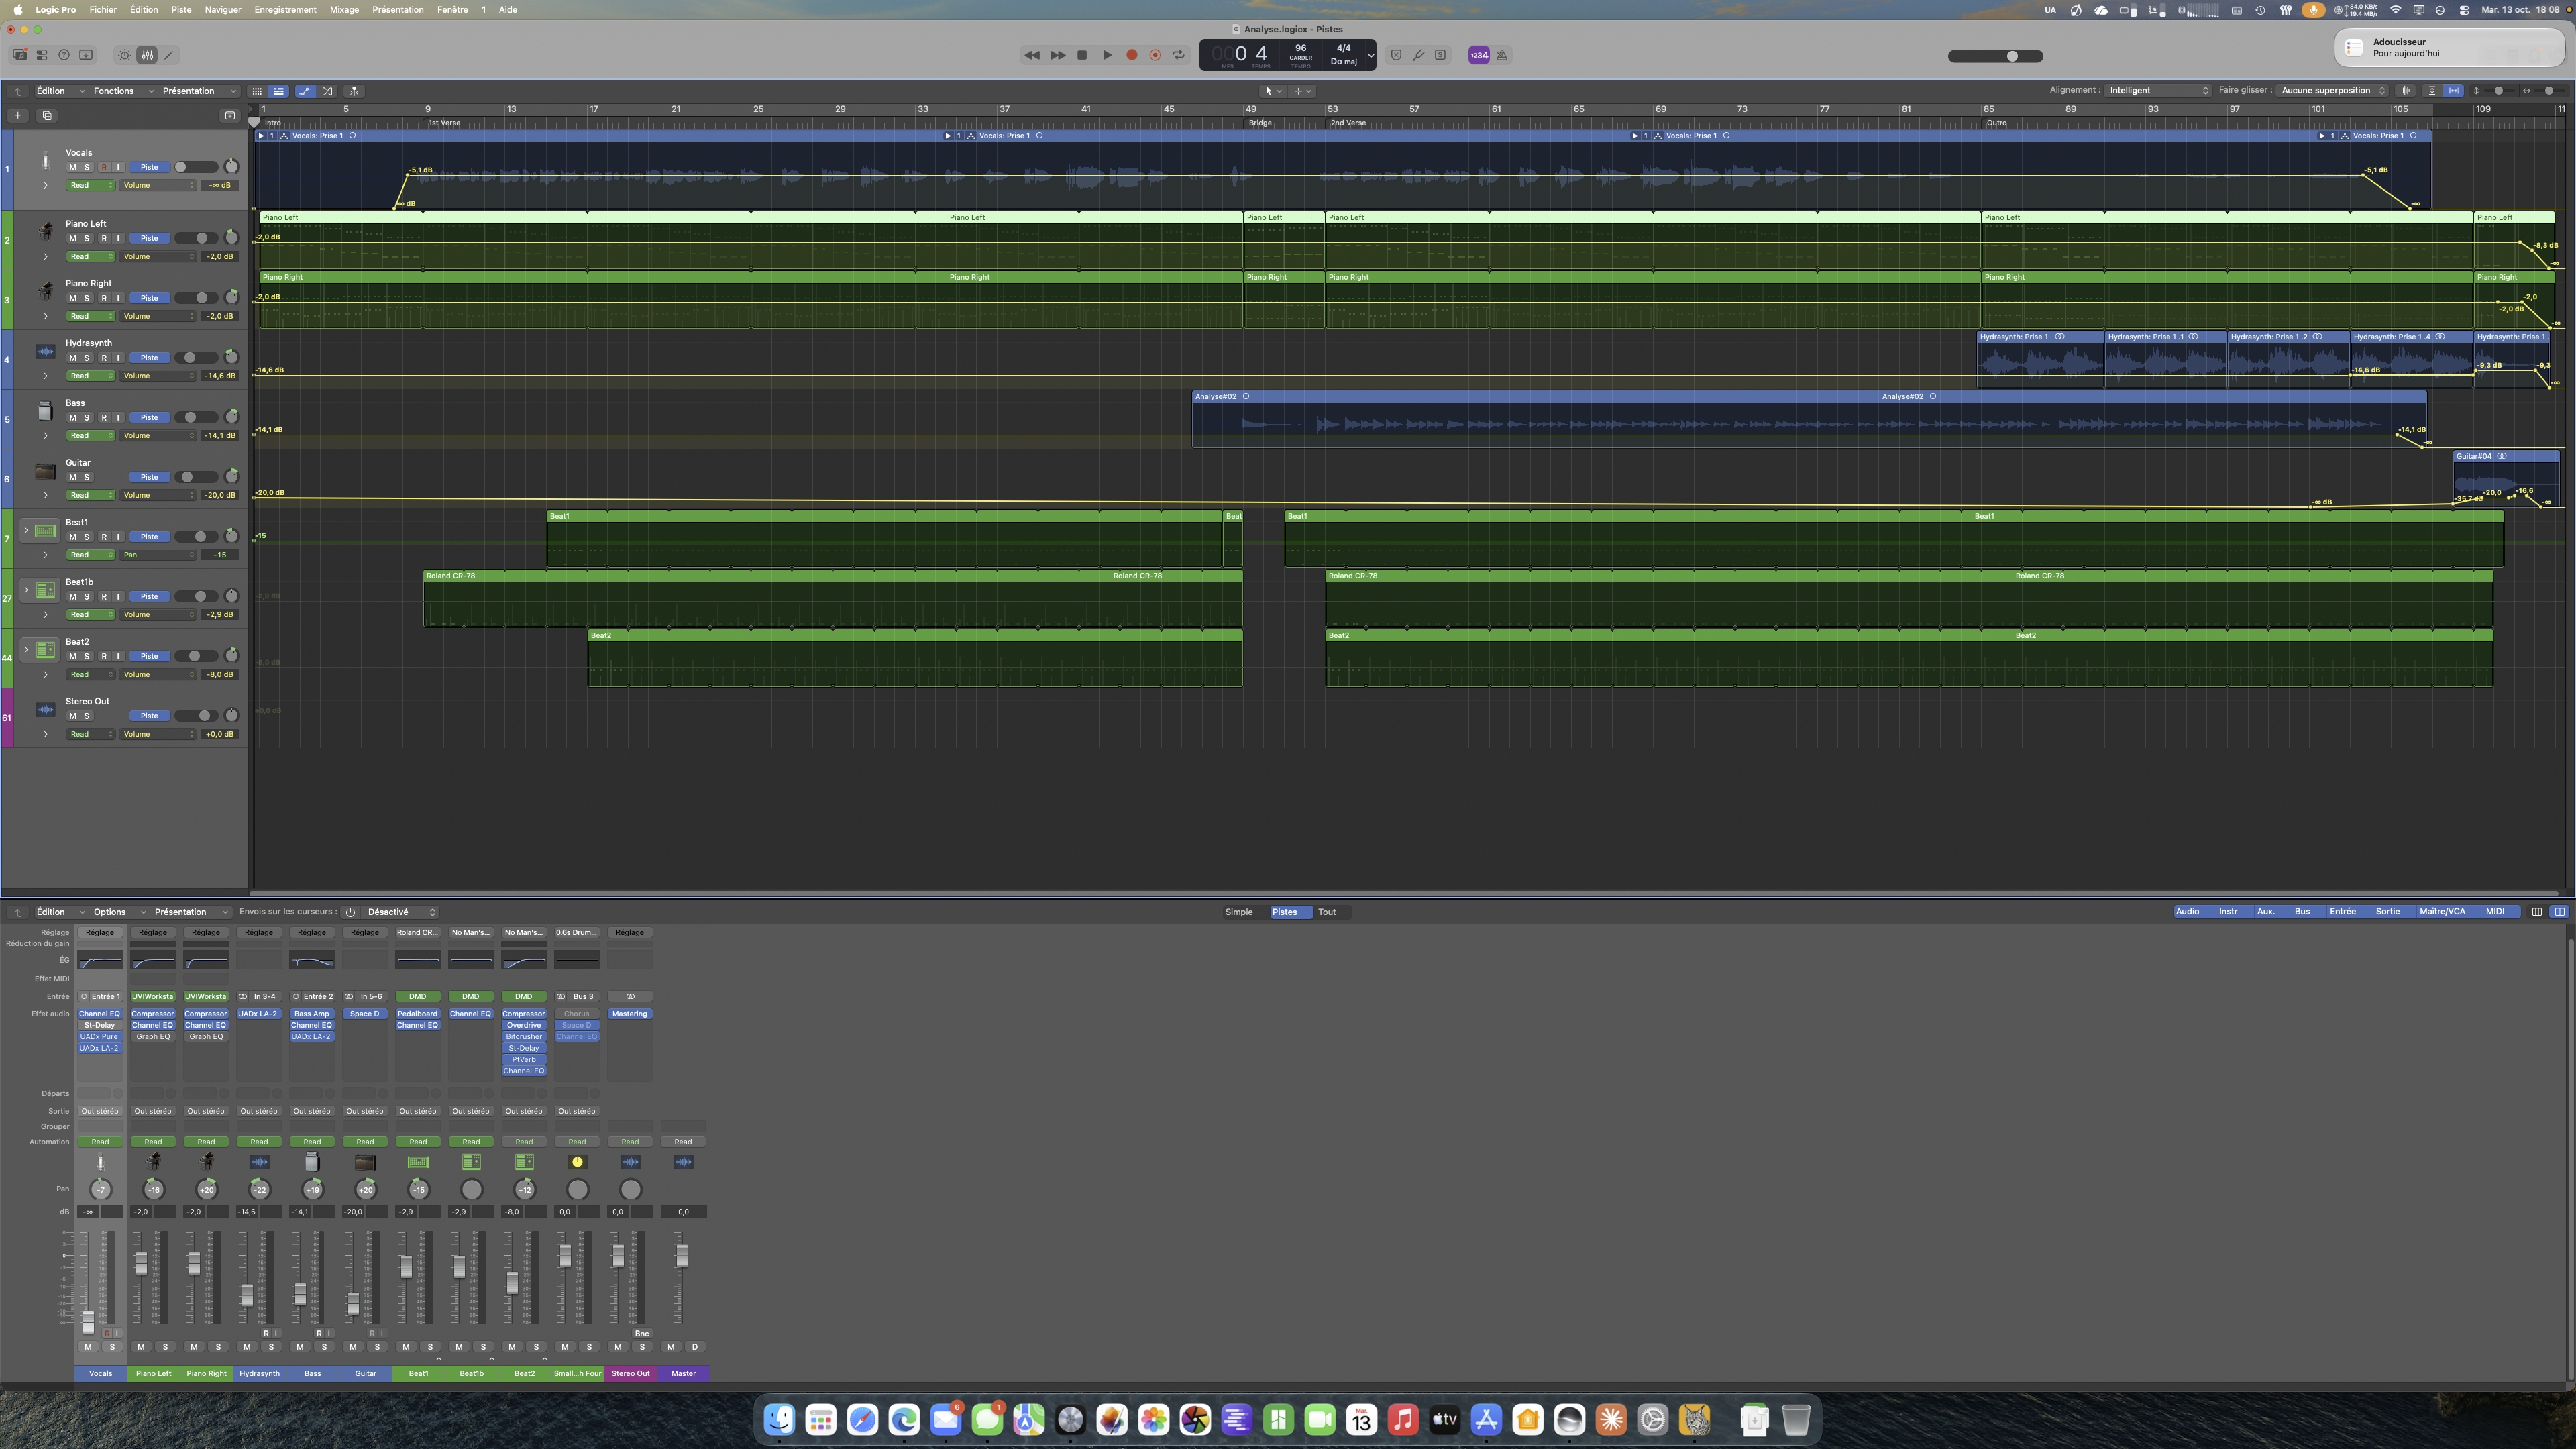Open the Mastering plugin on Stereo Out
This screenshot has height=1449, width=2576.
pos(630,1014)
